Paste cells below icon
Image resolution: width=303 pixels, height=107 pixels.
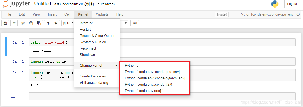(x=39, y=23)
